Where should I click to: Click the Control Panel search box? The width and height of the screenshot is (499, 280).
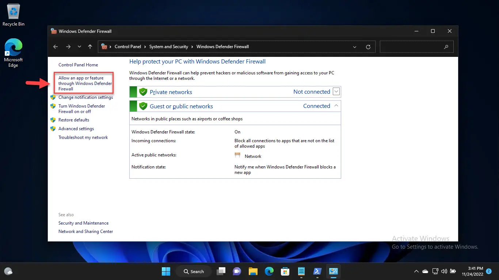(x=416, y=47)
